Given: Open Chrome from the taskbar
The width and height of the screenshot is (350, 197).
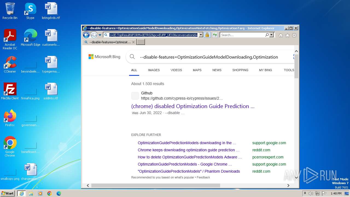Looking at the screenshot, I should 49,193.
